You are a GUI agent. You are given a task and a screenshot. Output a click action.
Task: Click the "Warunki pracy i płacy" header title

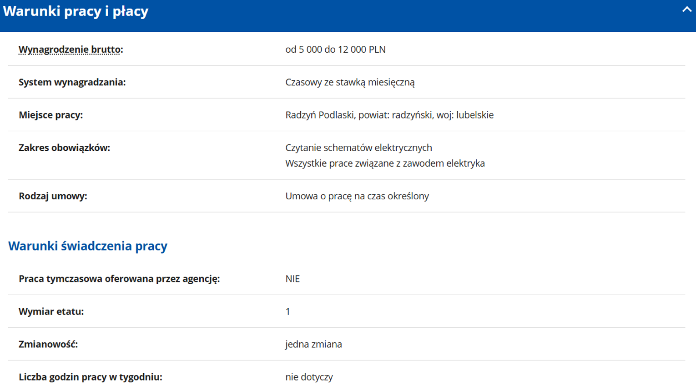[76, 11]
